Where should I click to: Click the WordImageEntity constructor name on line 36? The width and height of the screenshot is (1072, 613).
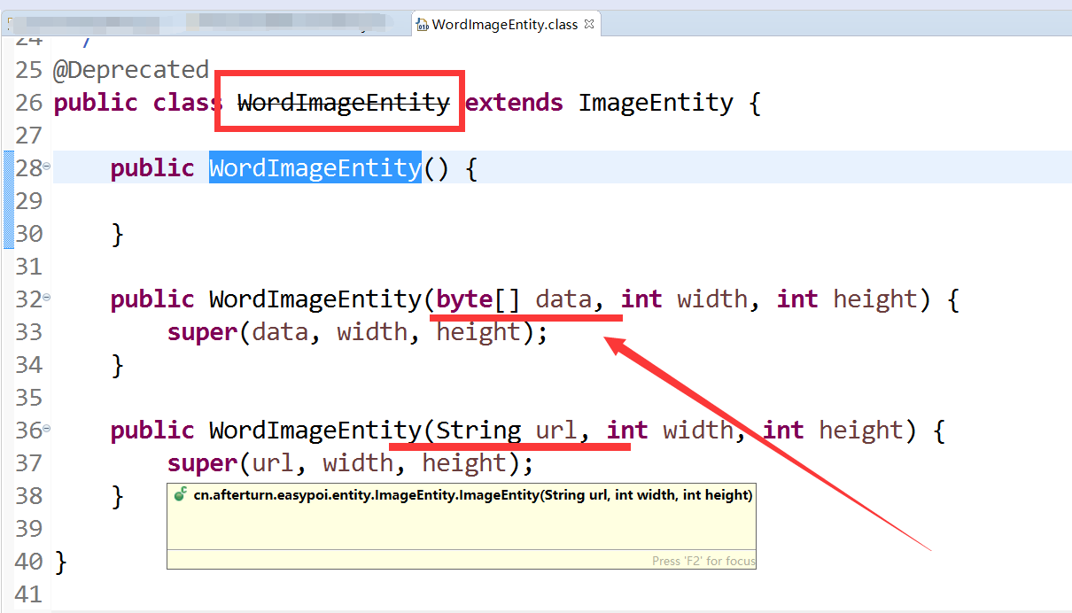click(315, 431)
